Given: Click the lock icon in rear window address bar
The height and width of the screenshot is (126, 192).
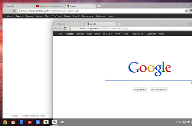Looking at the screenshot, I should coord(19,11).
